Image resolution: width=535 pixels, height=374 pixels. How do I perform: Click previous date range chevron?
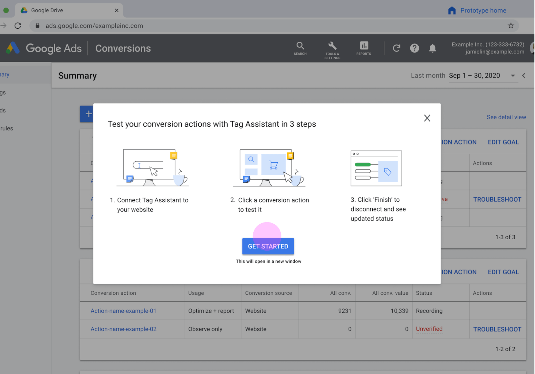click(524, 76)
